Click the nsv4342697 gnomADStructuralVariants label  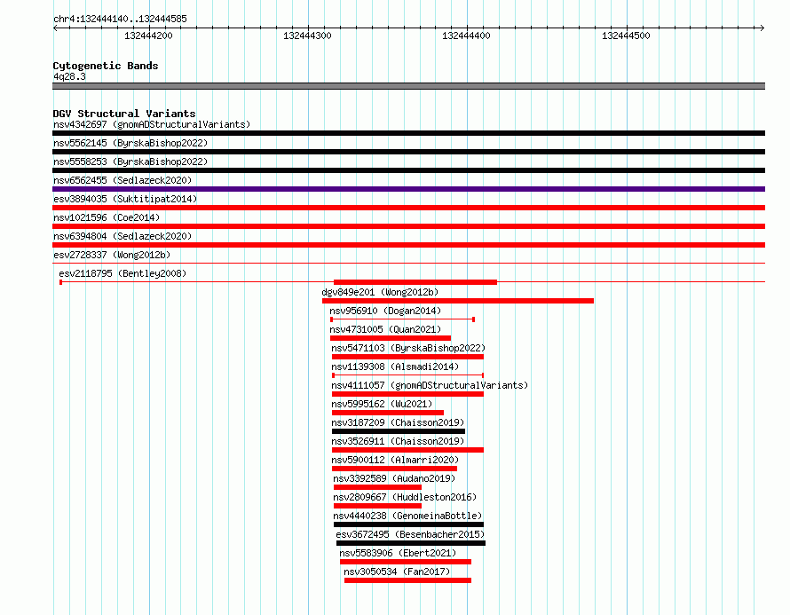click(152, 124)
